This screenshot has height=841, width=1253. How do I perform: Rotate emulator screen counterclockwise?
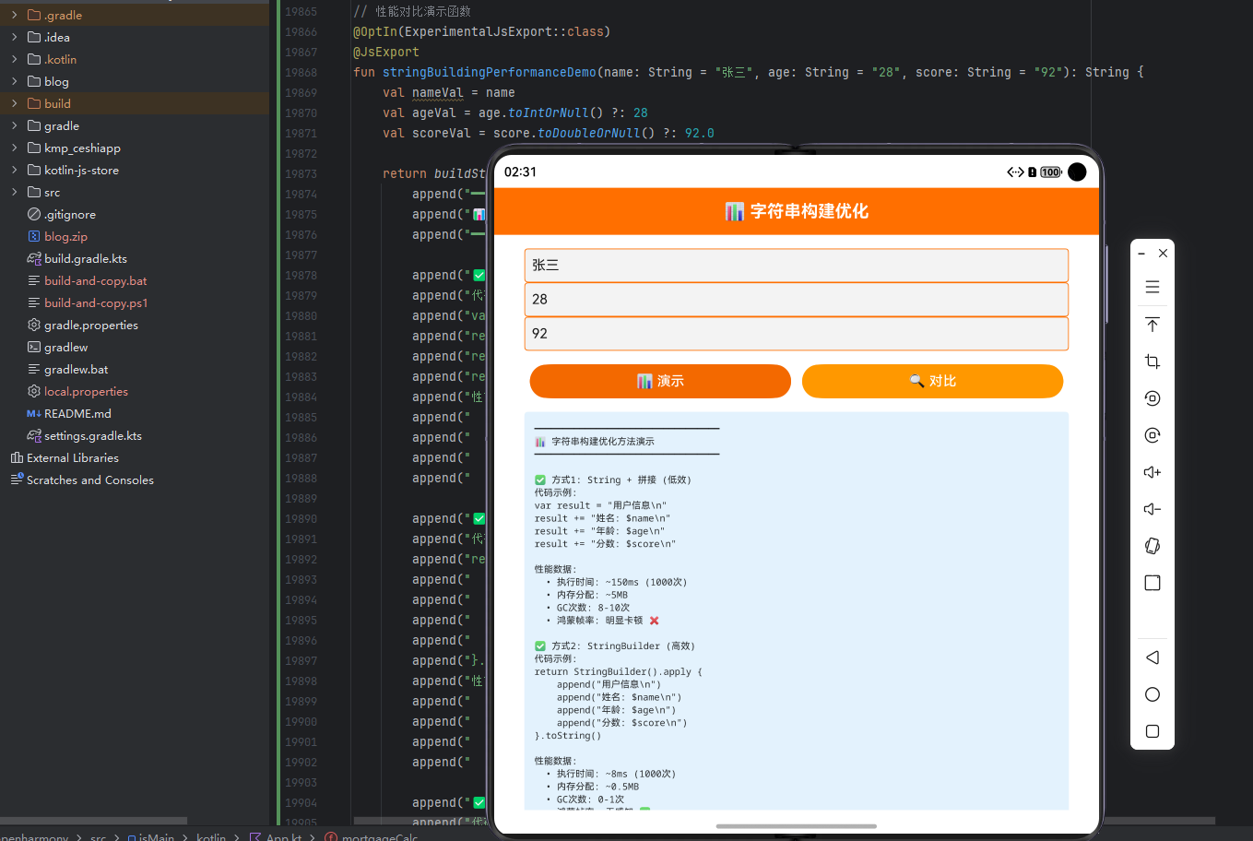(1153, 398)
